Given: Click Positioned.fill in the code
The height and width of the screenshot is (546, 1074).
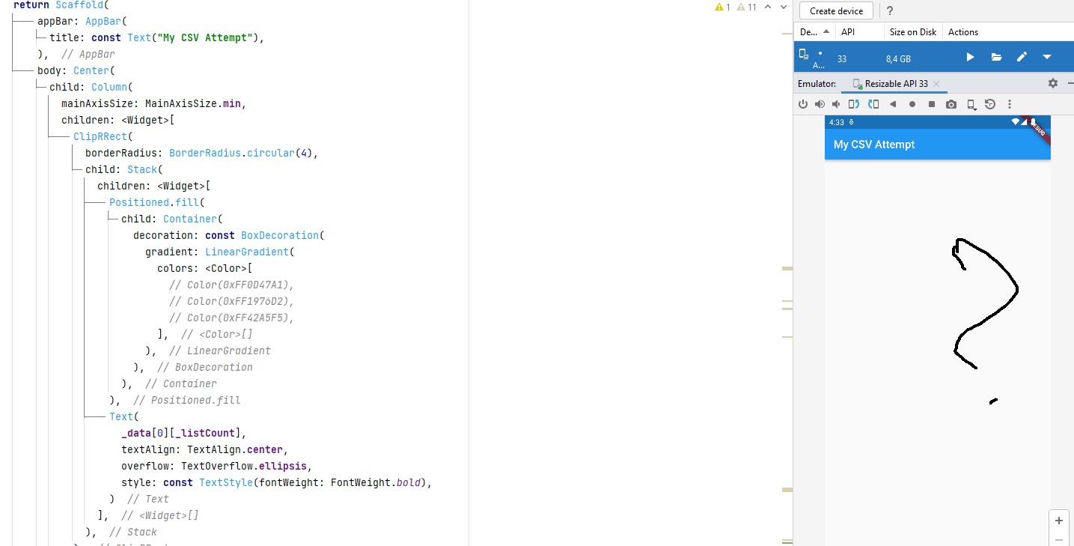Looking at the screenshot, I should [154, 202].
